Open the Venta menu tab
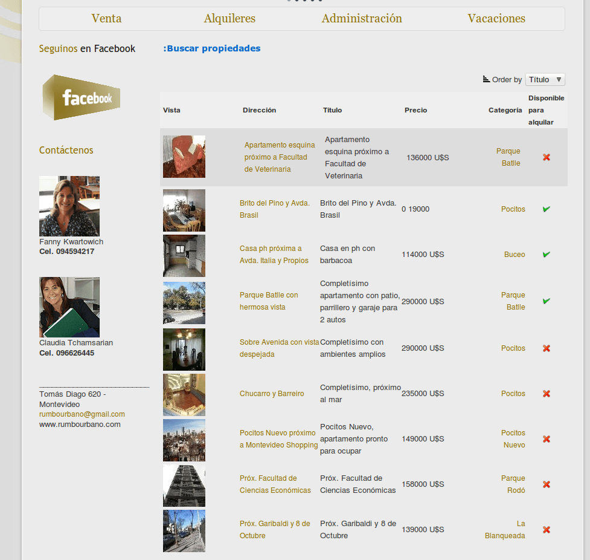The width and height of the screenshot is (590, 560). point(106,19)
